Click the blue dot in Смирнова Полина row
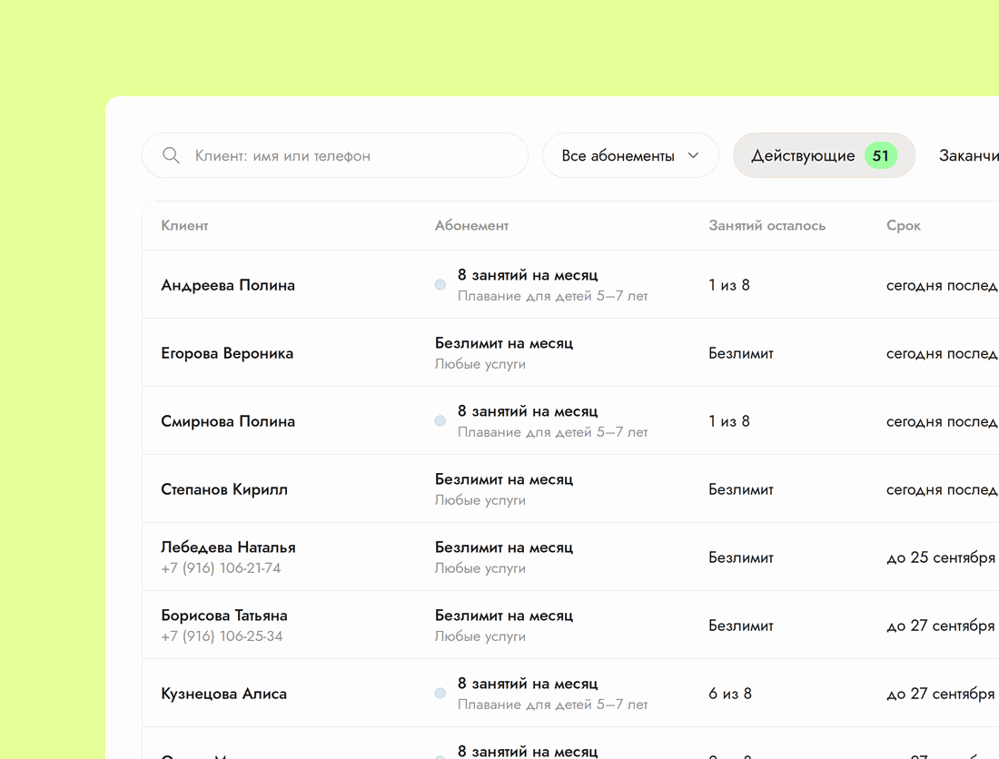The image size is (999, 759). click(440, 421)
